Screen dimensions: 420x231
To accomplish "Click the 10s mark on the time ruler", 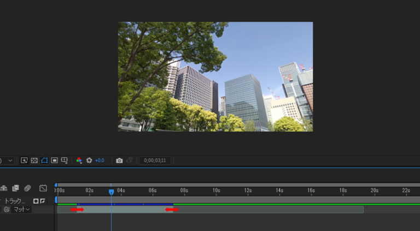I will pyautogui.click(x=217, y=191).
